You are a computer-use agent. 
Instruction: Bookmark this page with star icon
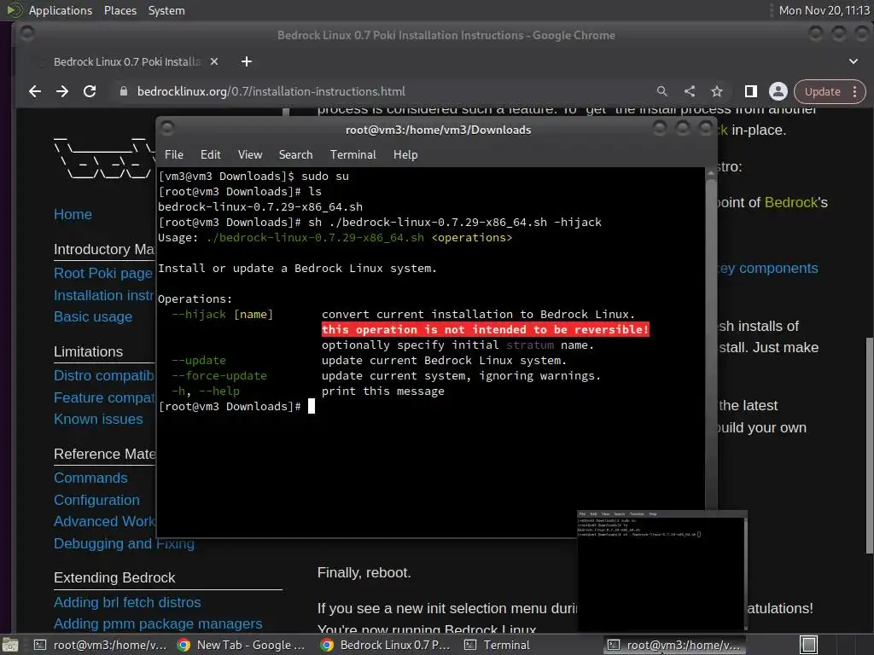[717, 91]
